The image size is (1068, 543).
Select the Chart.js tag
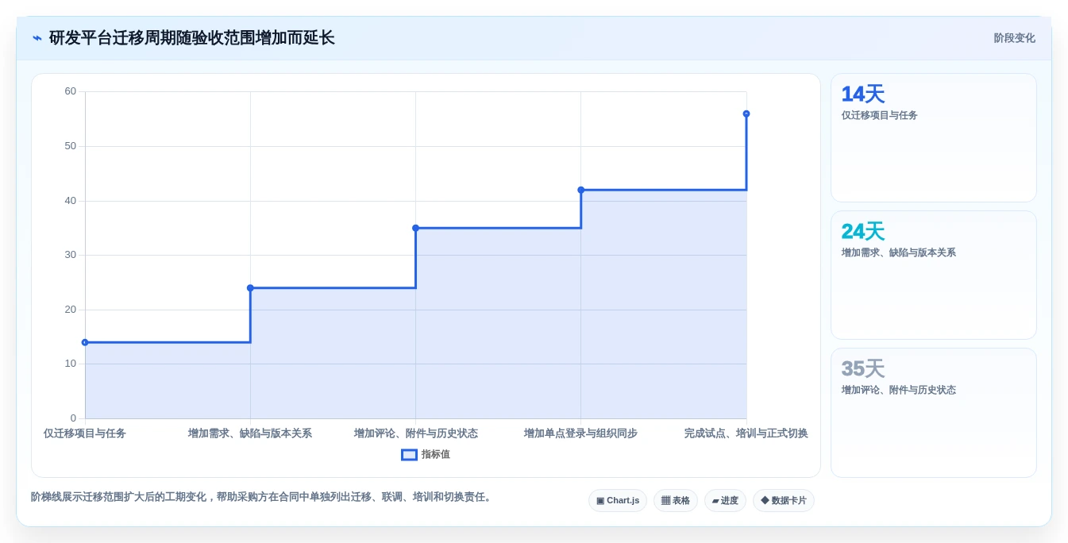coord(618,501)
